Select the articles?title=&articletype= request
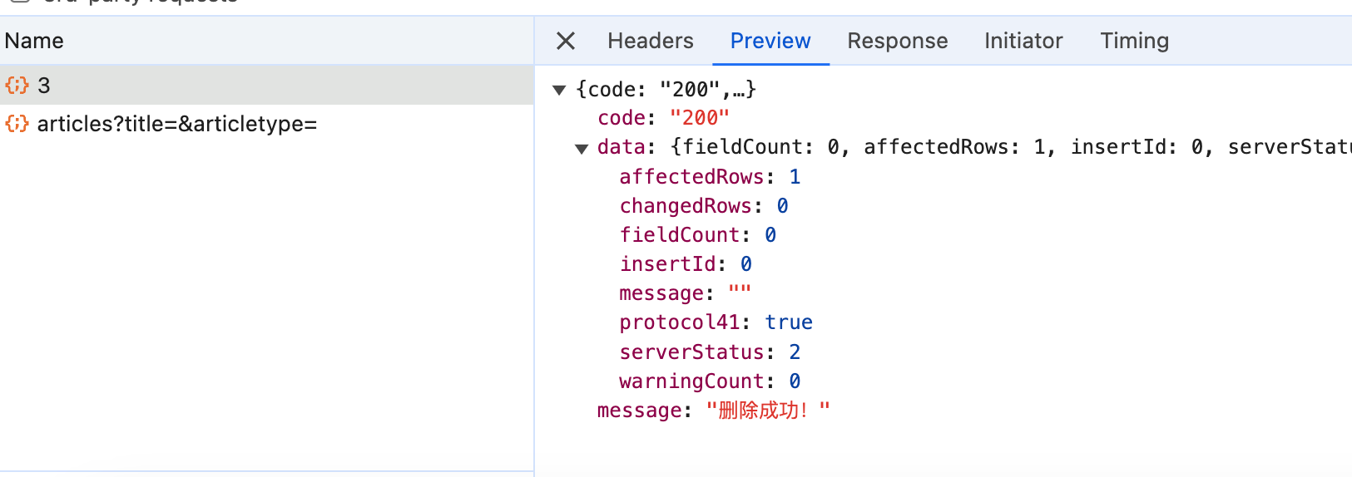Image resolution: width=1352 pixels, height=477 pixels. click(x=177, y=124)
